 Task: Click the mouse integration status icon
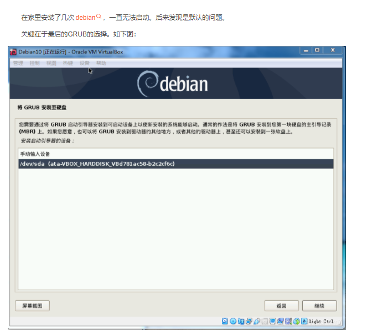tap(296, 321)
